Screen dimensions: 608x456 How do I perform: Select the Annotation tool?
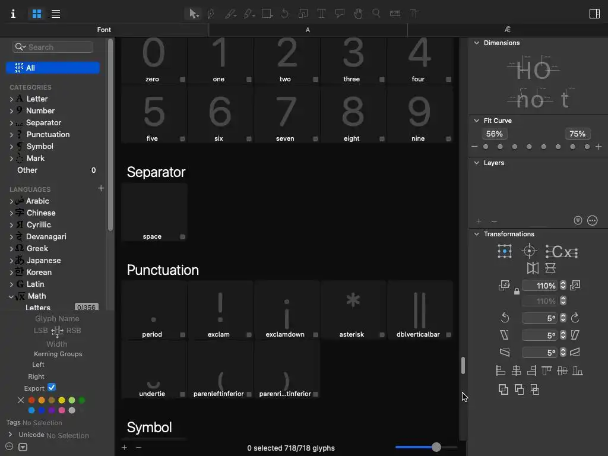[340, 14]
